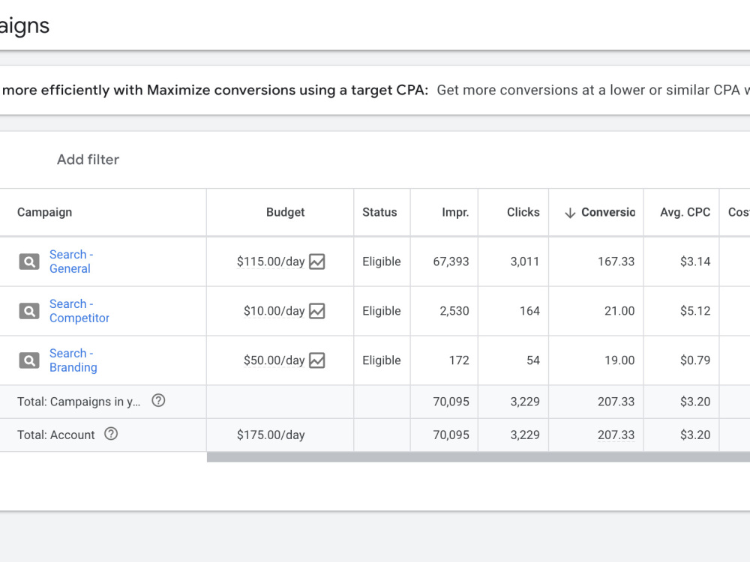Click the search campaign icon for Search - Competitor
750x562 pixels.
pyautogui.click(x=29, y=311)
